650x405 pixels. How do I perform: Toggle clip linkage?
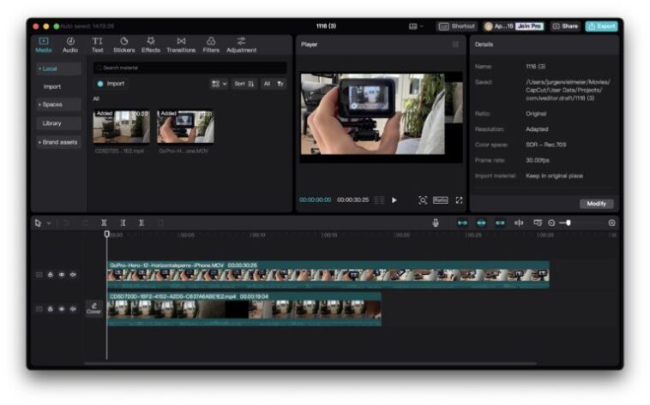click(x=500, y=223)
